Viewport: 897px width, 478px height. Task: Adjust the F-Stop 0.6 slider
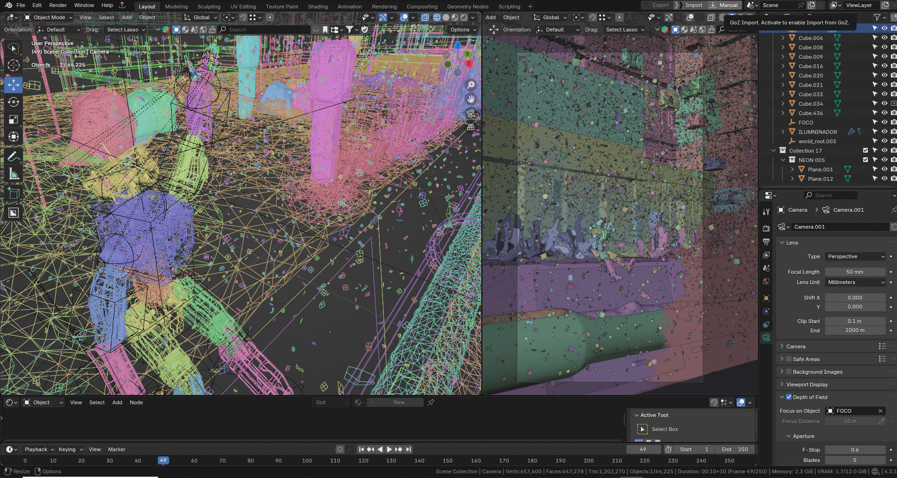coord(855,450)
